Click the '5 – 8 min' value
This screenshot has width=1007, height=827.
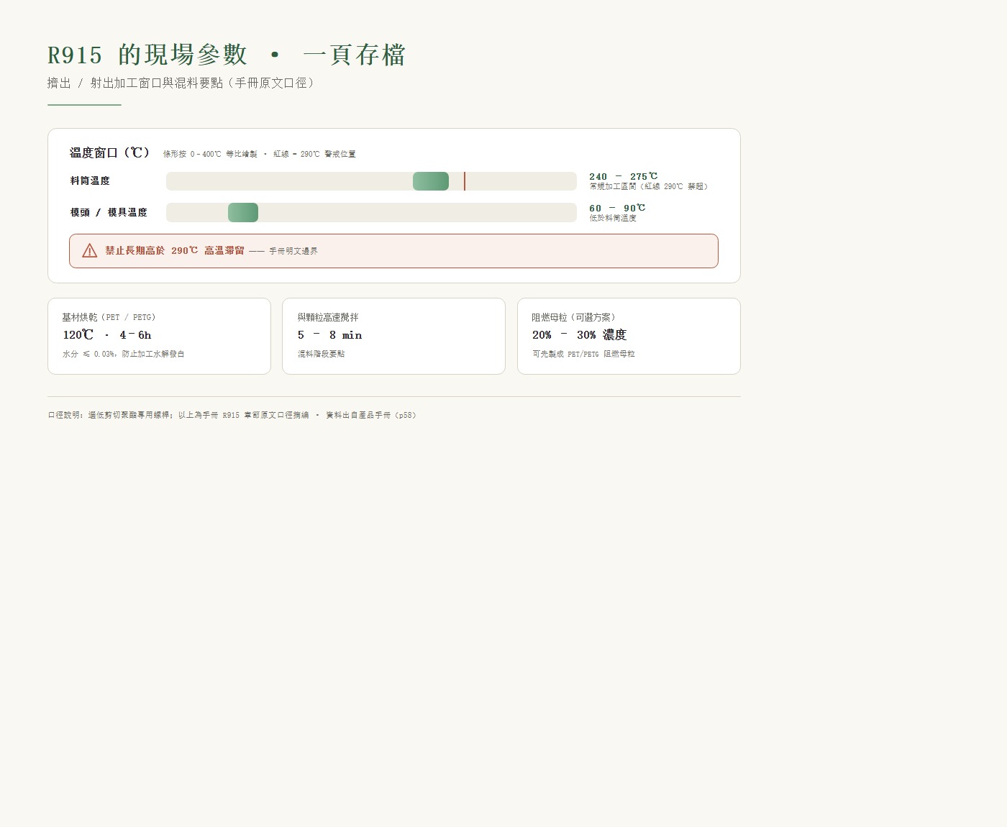point(329,335)
